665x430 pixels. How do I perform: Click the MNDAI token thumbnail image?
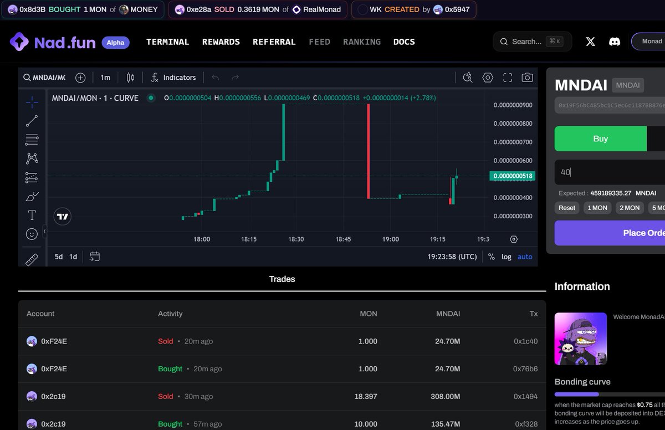581,339
